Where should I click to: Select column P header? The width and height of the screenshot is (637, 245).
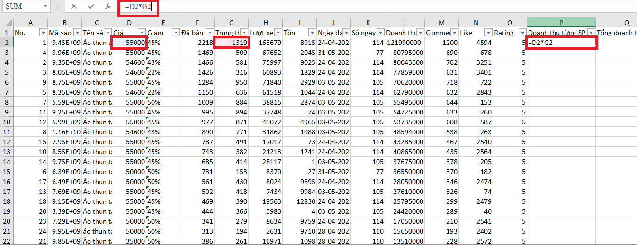coord(561,23)
